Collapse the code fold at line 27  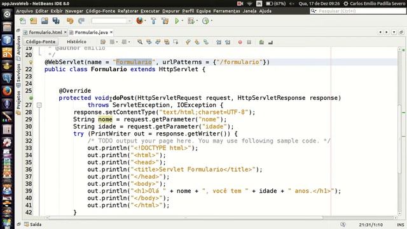[39, 105]
